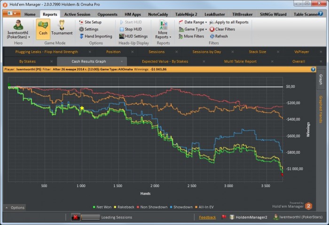
Task: Click the help icon in filter bar
Action: tap(313, 69)
